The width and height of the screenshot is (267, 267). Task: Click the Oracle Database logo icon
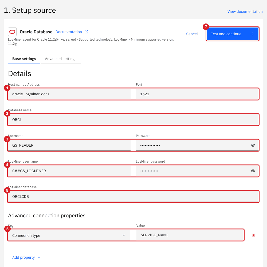[12, 32]
